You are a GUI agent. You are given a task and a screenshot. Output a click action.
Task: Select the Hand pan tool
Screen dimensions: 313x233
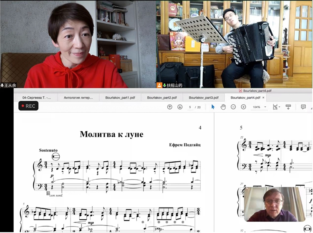click(x=223, y=107)
